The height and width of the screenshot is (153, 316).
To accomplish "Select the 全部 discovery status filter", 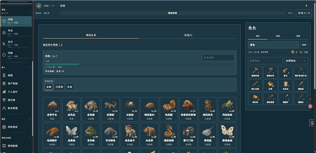I will pos(49,87).
